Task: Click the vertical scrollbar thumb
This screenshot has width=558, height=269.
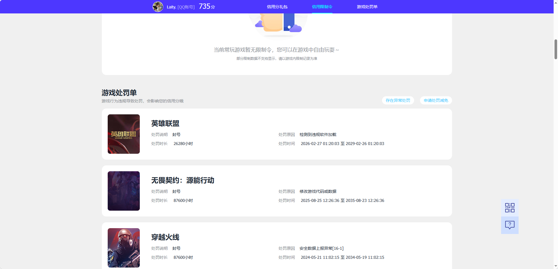Action: [556, 49]
